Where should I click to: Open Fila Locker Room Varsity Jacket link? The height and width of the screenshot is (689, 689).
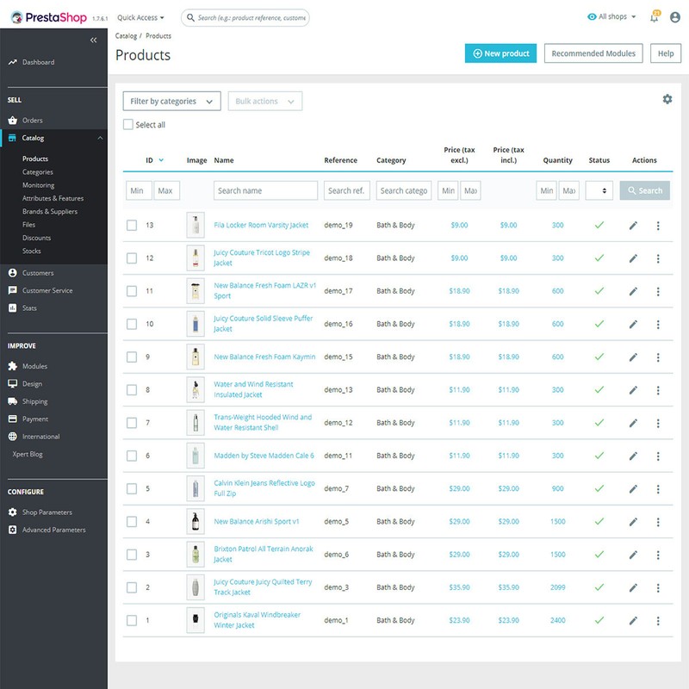coord(261,225)
